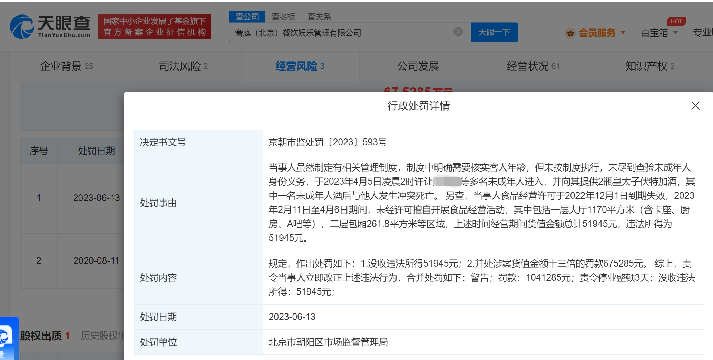Click the 会员服务 crown icon
The width and height of the screenshot is (713, 360).
[570, 33]
